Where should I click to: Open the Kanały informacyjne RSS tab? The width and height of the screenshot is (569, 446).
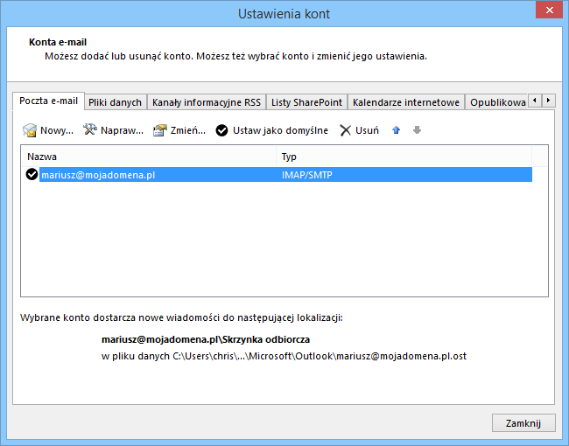(206, 102)
